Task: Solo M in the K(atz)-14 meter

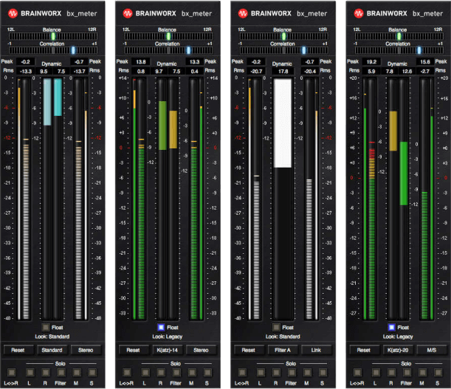Action: point(192,372)
